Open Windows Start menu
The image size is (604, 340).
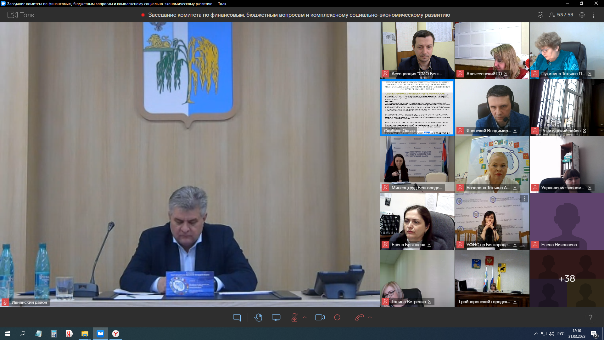pos(8,334)
